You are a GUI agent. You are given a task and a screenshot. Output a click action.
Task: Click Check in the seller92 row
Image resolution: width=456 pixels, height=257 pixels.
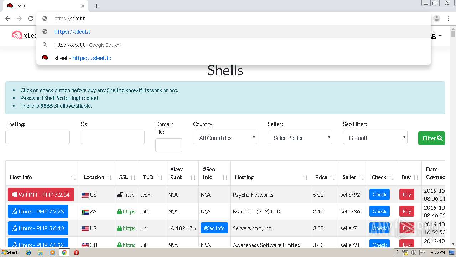tap(379, 195)
